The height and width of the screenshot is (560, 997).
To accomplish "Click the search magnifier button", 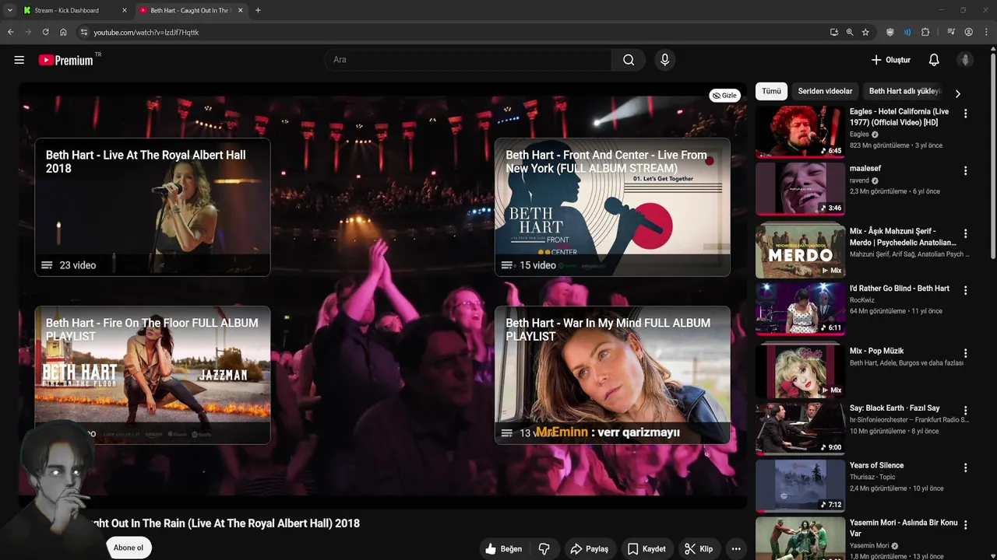I will pos(629,60).
